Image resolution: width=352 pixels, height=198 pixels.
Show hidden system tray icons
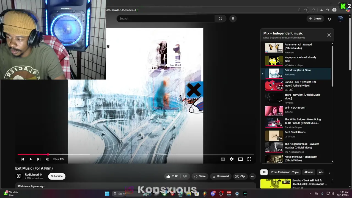click(310, 194)
